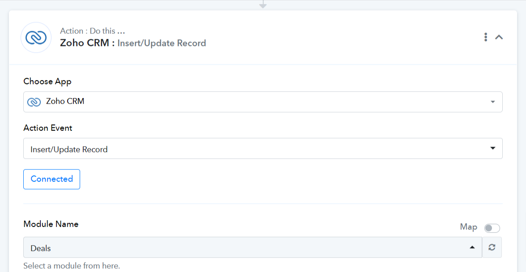Open the Module Name Deals dropdown
Screen dimensions: 526x272
click(x=252, y=247)
